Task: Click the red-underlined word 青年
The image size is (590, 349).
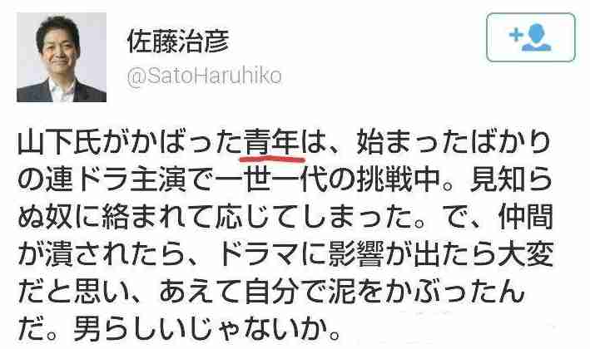Action: (x=271, y=143)
